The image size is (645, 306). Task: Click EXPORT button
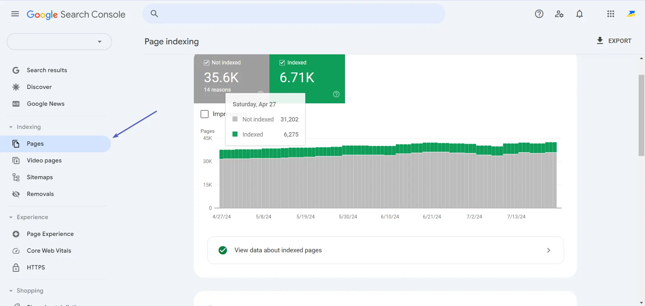614,41
